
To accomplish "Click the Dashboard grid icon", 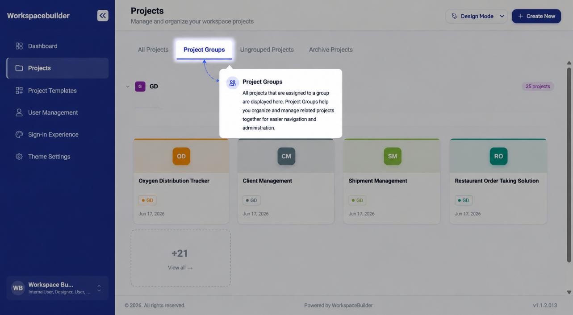I will coord(19,46).
